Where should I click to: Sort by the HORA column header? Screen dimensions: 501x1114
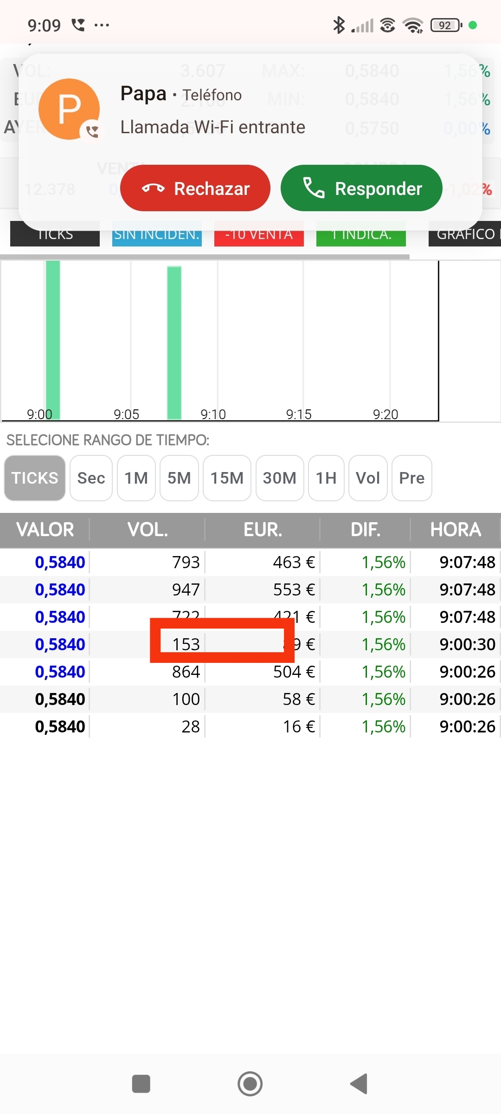click(x=456, y=530)
